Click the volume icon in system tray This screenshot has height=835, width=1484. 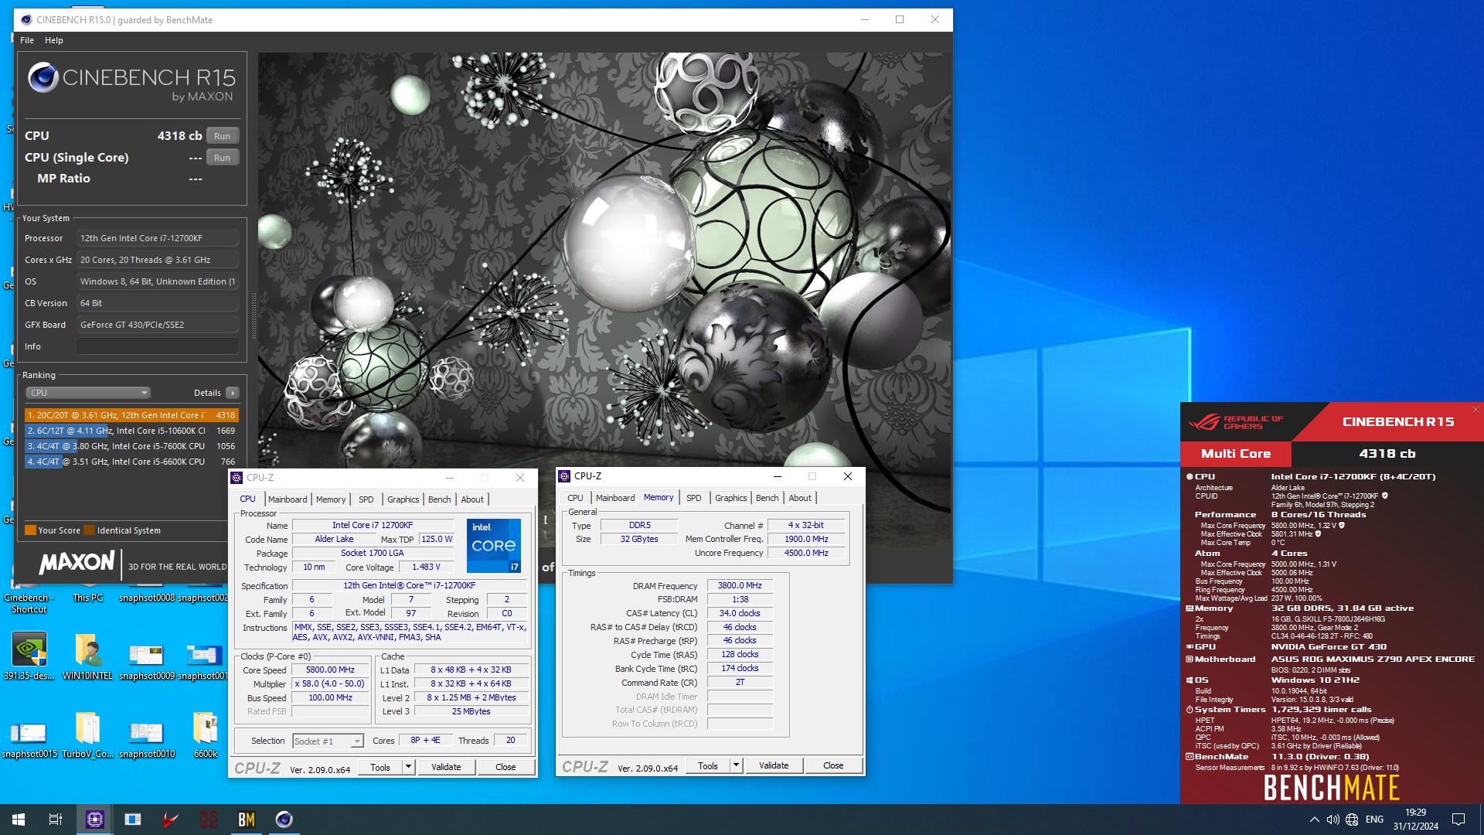click(x=1333, y=820)
